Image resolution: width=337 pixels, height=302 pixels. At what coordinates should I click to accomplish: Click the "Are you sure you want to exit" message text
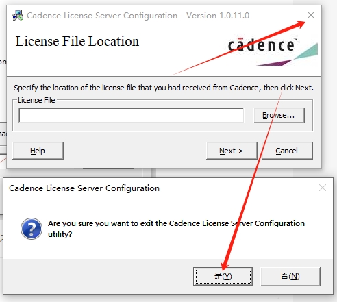176,229
